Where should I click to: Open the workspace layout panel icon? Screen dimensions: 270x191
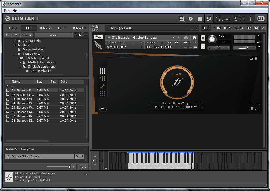click(200, 19)
